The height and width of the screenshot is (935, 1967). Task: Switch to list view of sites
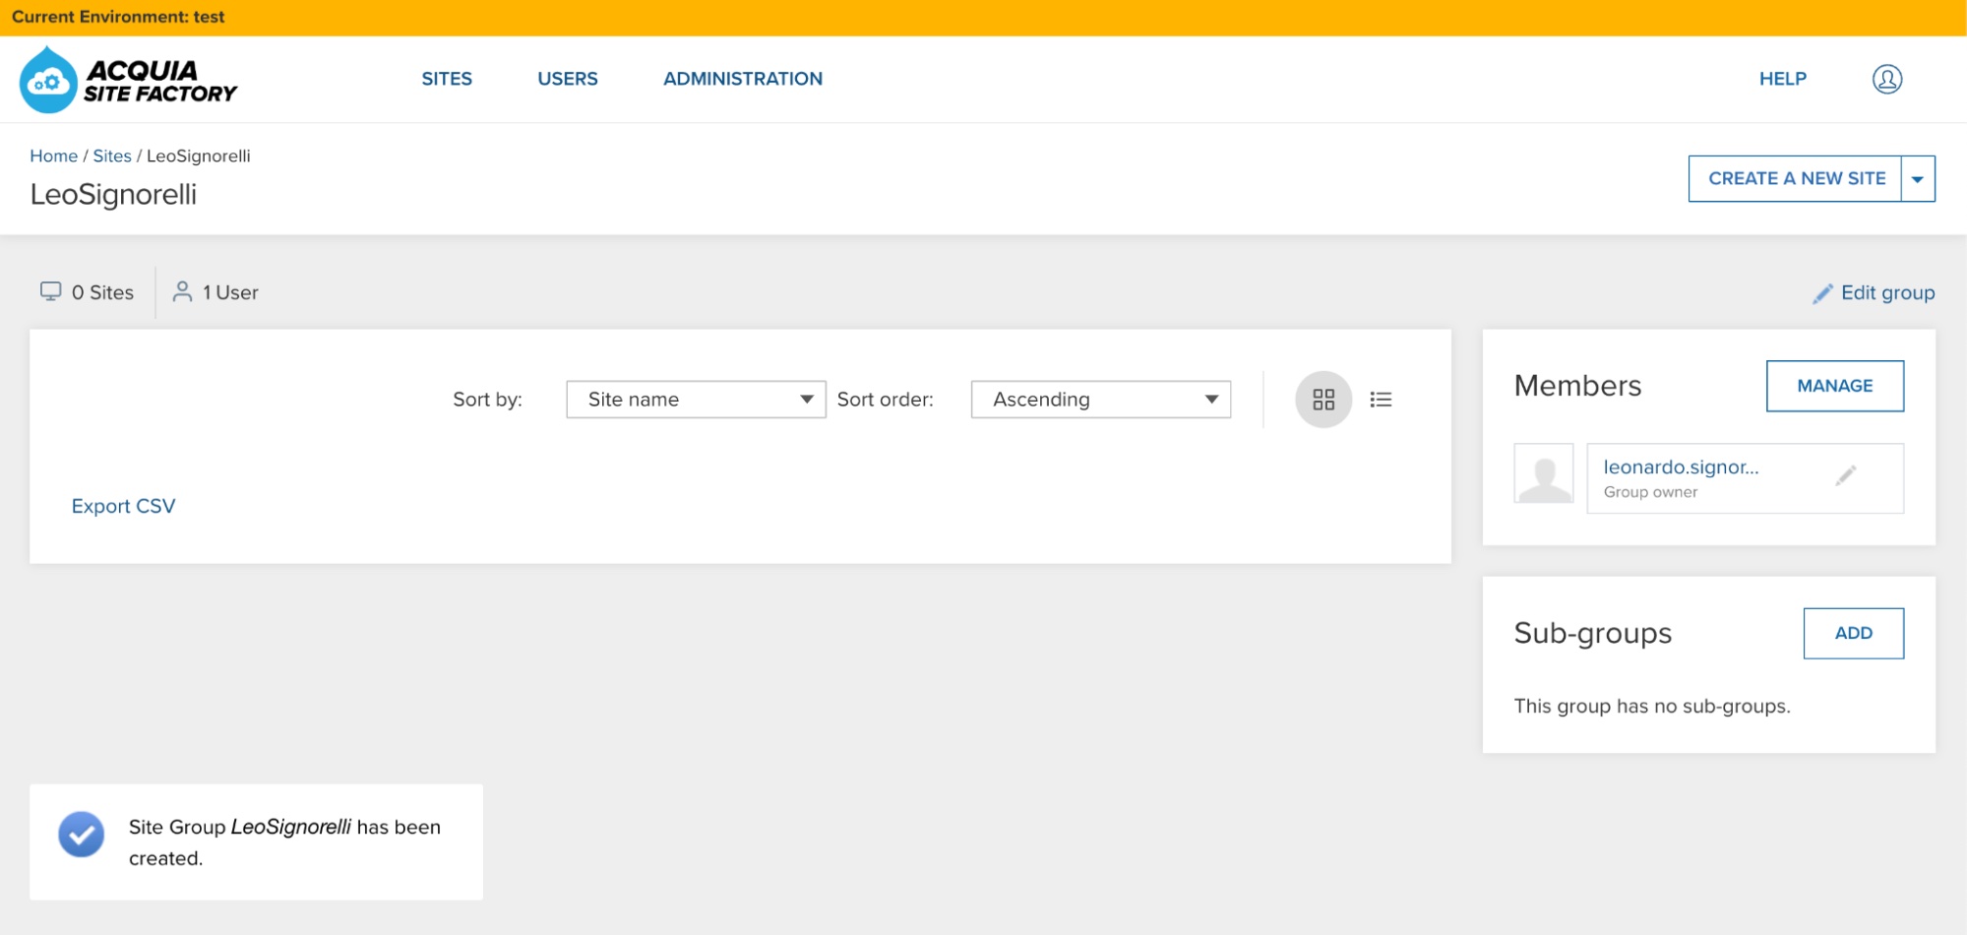(x=1381, y=400)
